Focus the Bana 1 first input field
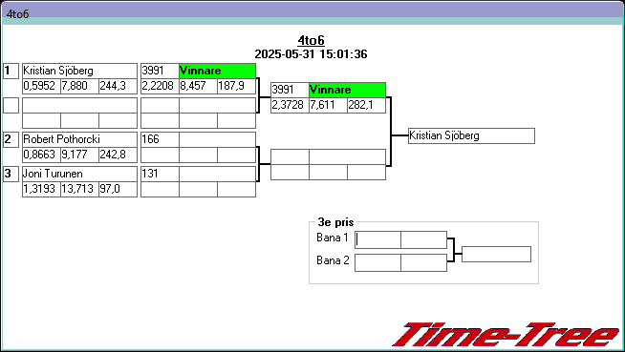 click(377, 239)
